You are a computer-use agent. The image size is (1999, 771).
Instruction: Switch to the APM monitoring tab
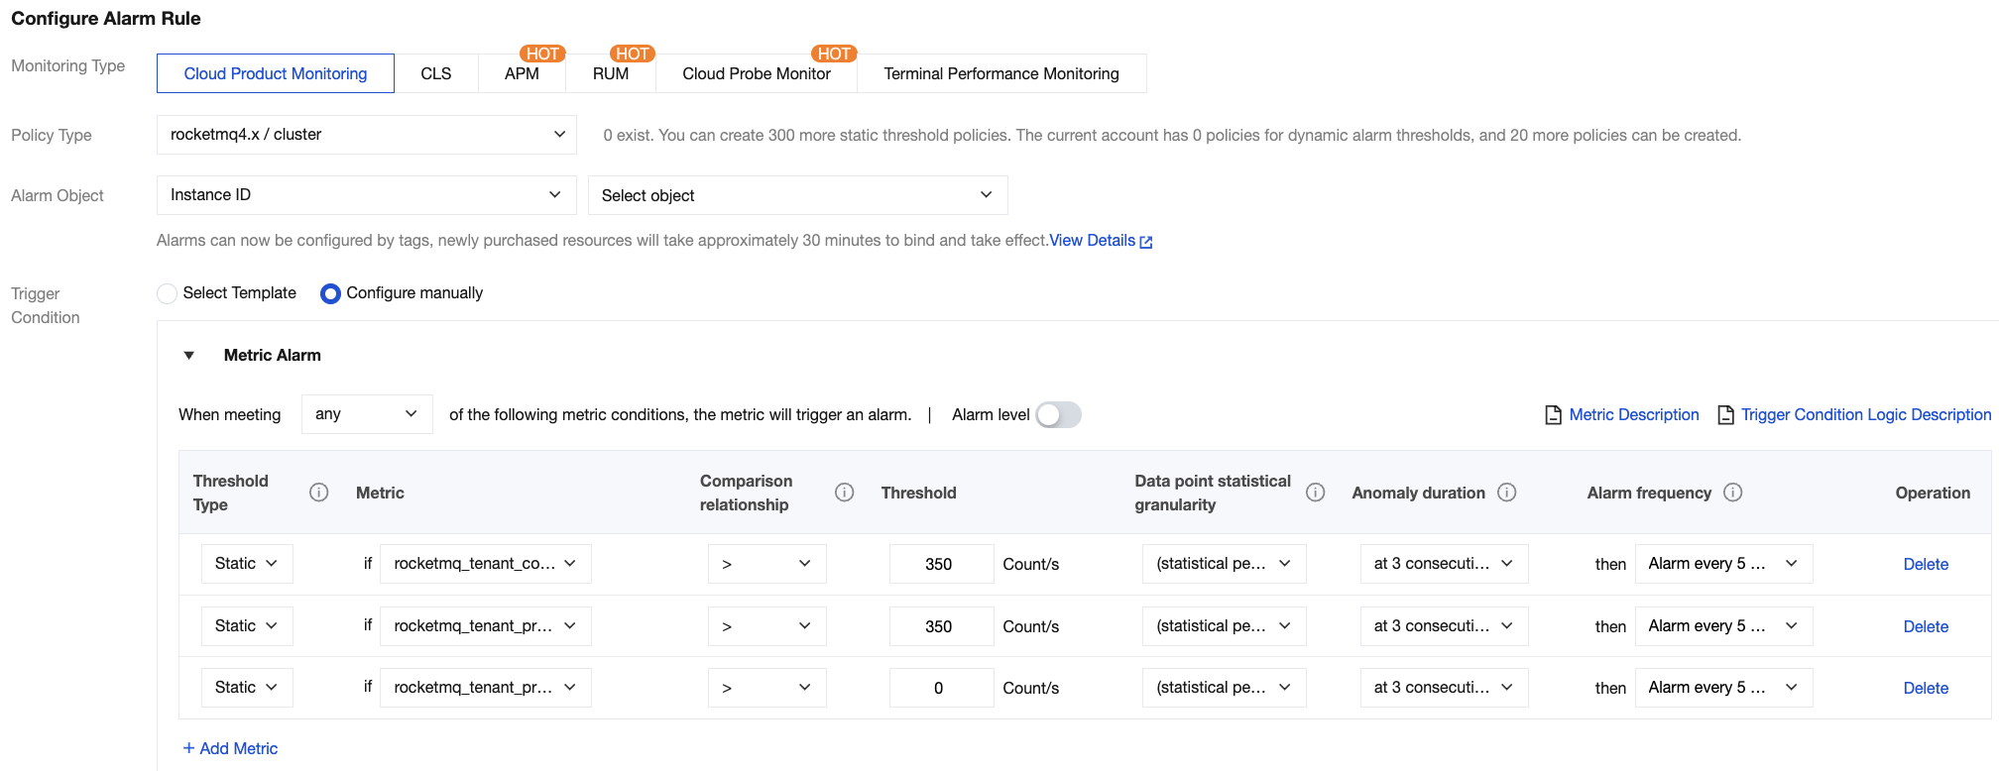pos(522,74)
